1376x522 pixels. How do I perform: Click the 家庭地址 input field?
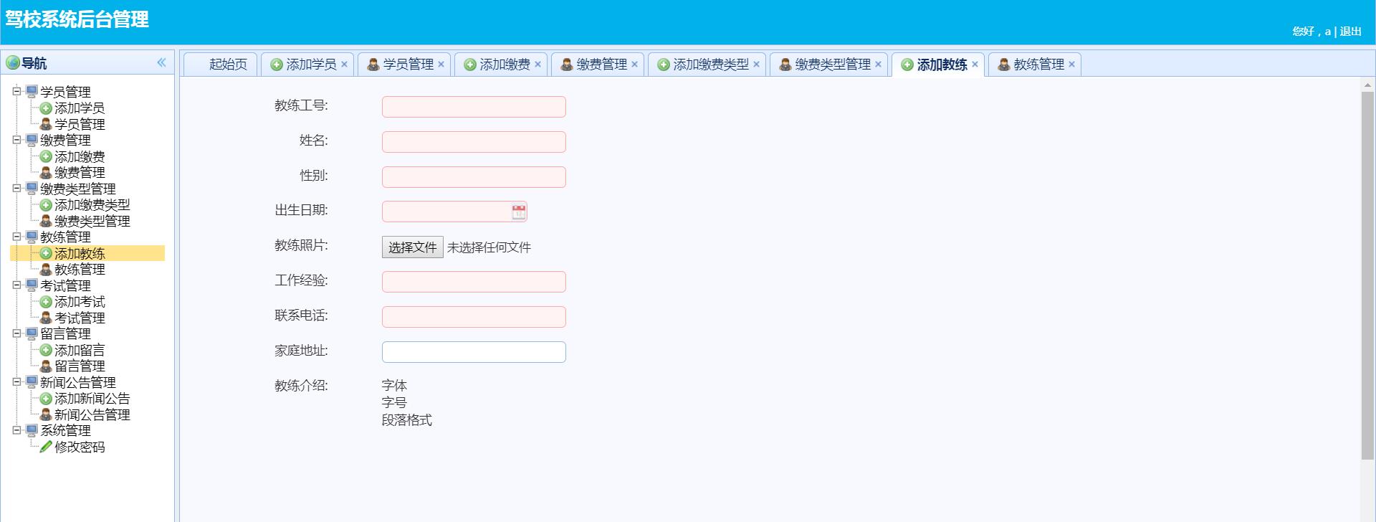[474, 352]
